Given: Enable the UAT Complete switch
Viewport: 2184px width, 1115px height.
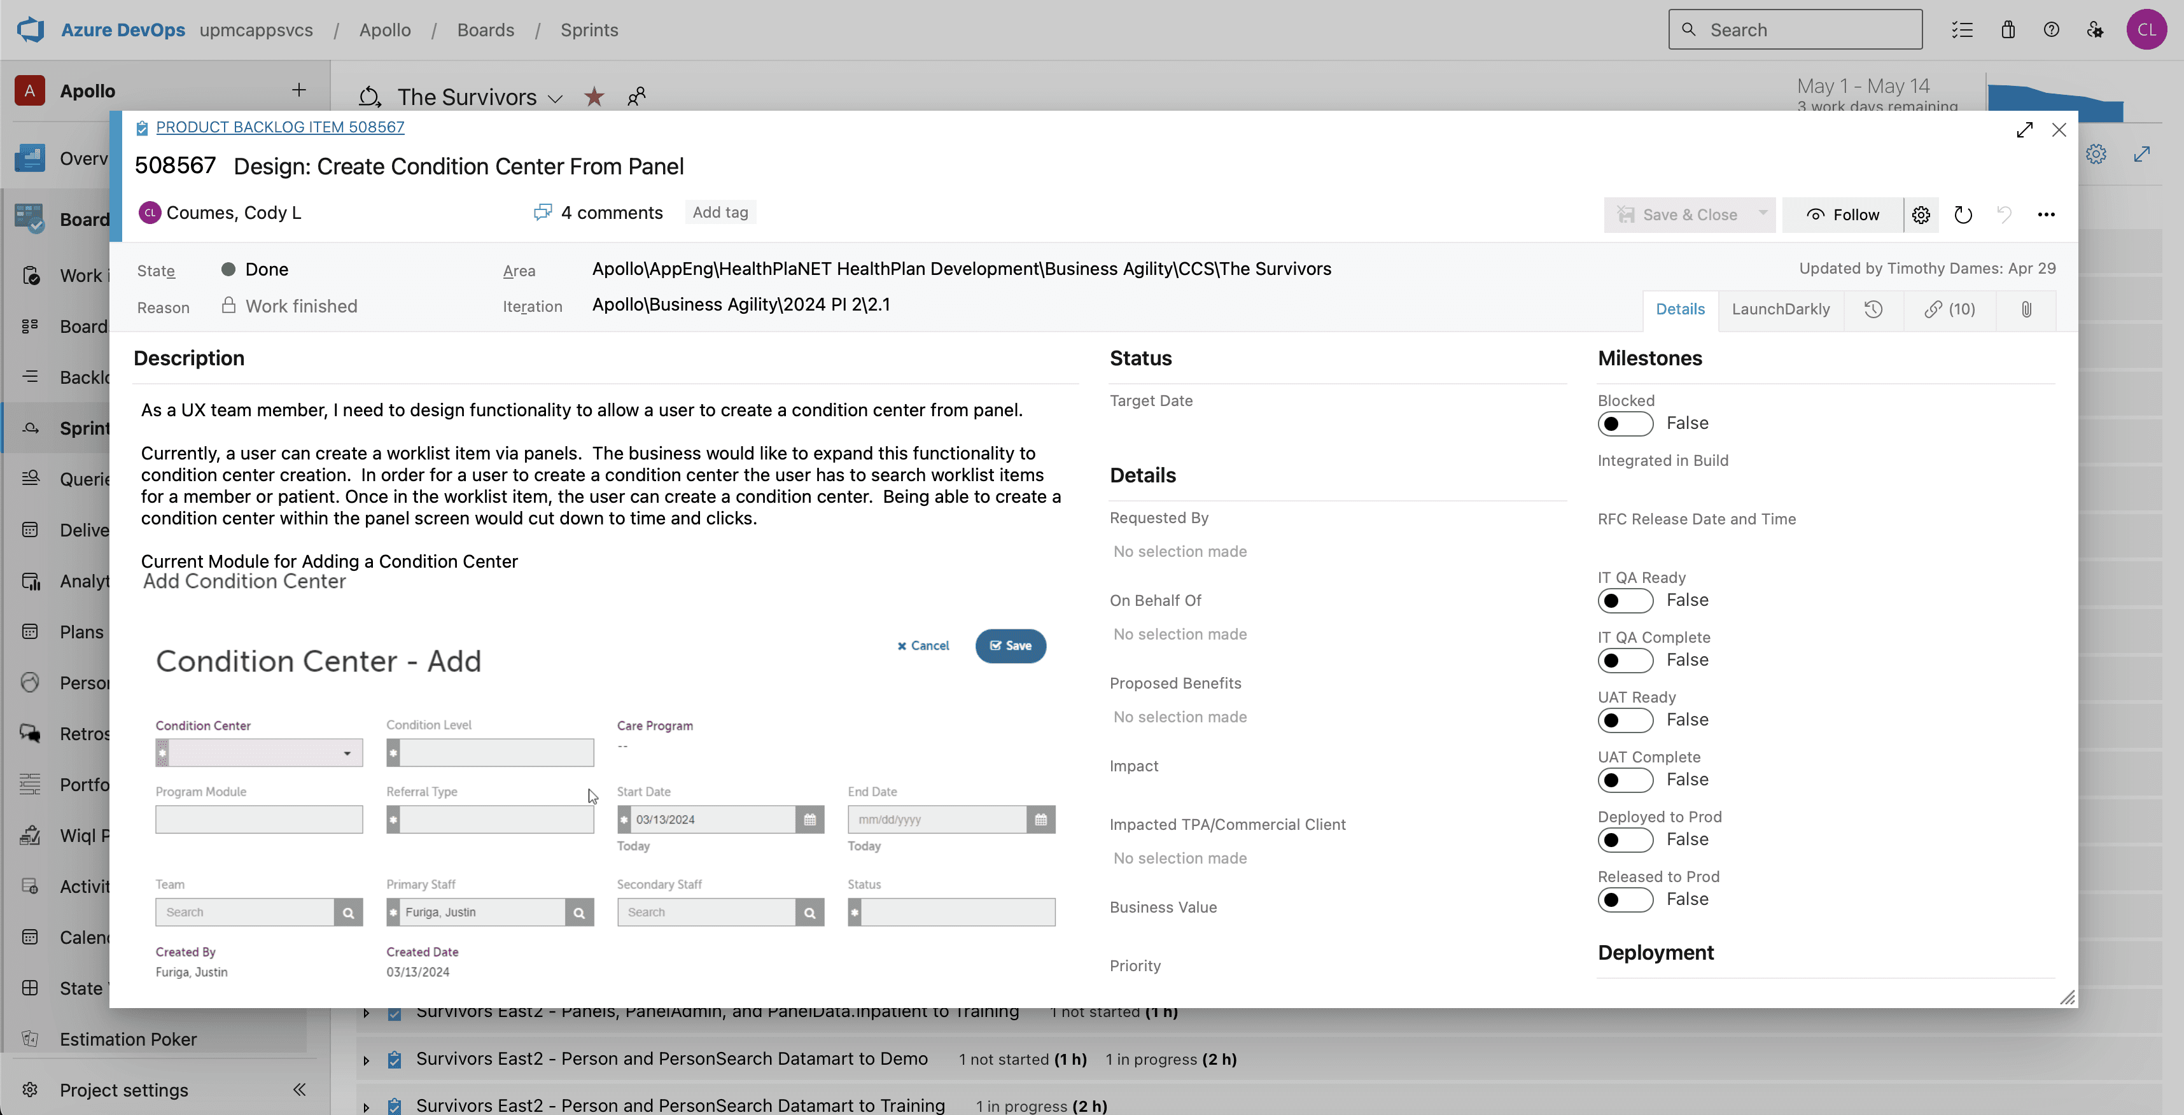Looking at the screenshot, I should point(1625,780).
